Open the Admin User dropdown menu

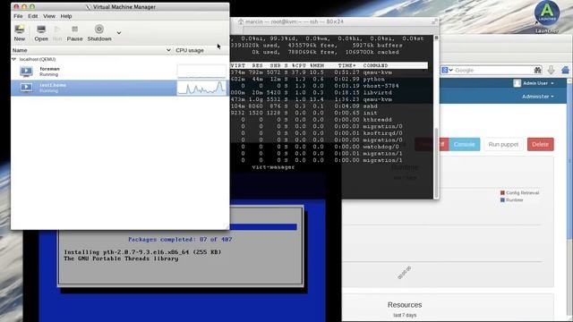pos(538,83)
